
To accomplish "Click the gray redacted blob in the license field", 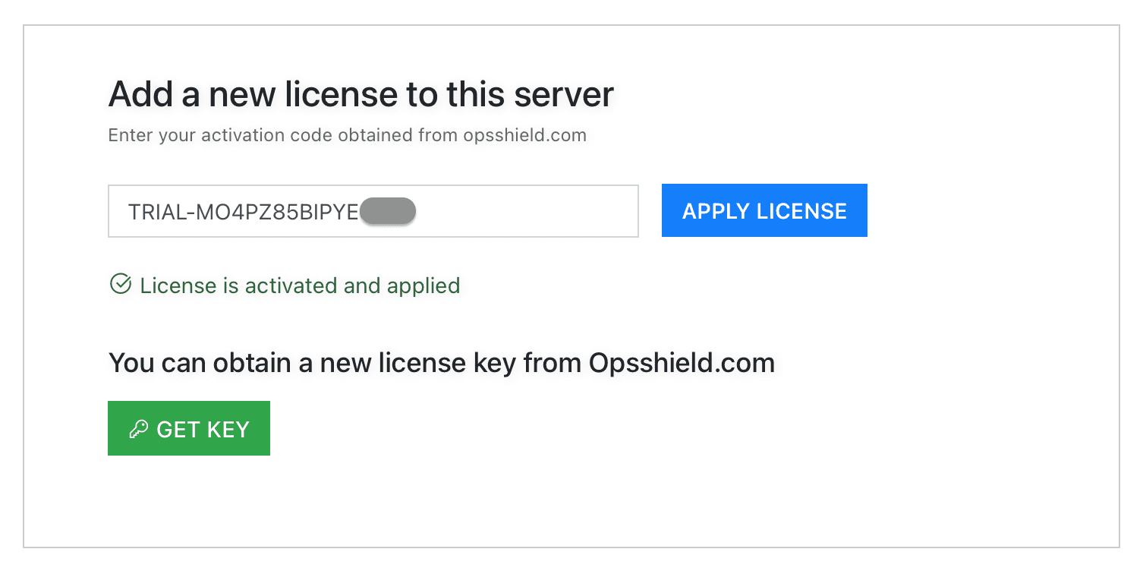I will coord(388,212).
